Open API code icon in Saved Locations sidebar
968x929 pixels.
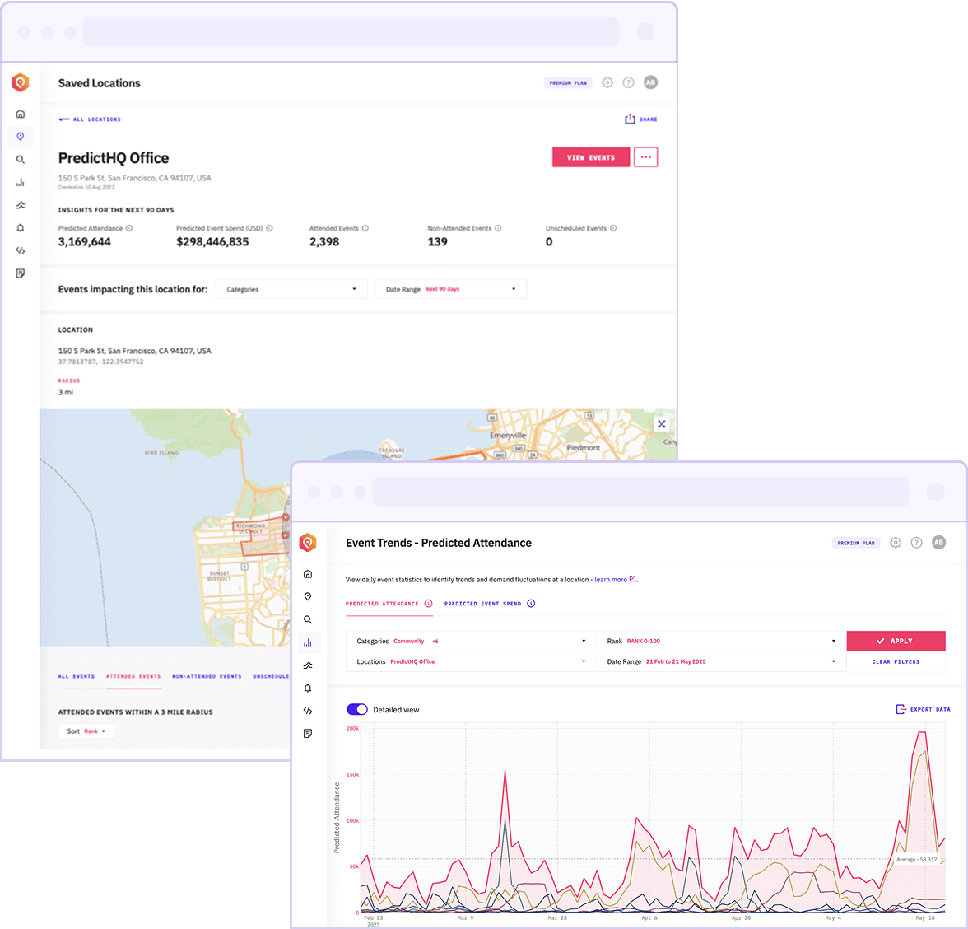click(21, 250)
